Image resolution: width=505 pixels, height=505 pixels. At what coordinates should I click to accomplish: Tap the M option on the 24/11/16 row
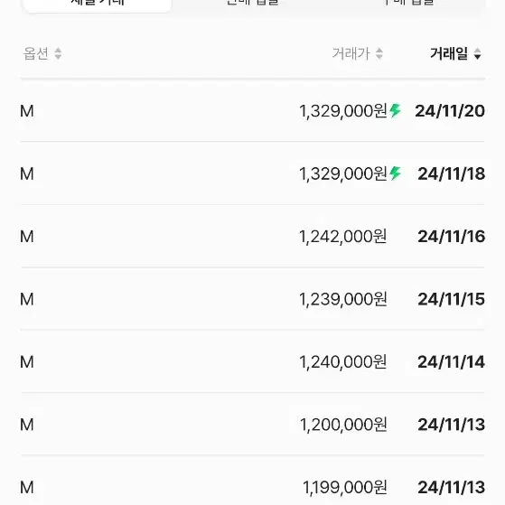tap(27, 237)
